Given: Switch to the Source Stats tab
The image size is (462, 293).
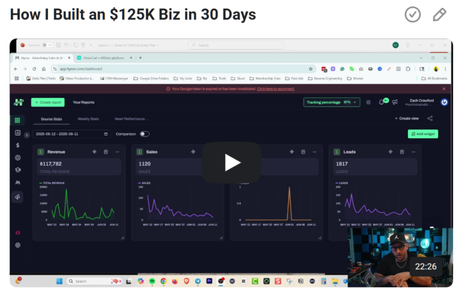Looking at the screenshot, I should pos(51,119).
